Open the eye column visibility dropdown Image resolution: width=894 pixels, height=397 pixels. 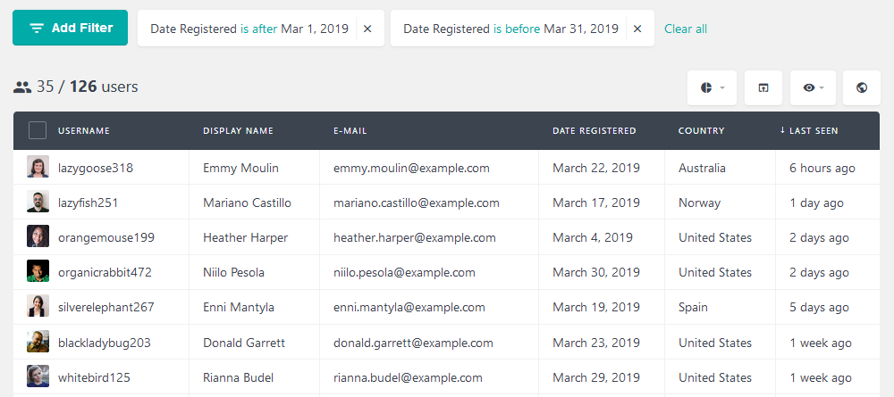[x=813, y=87]
